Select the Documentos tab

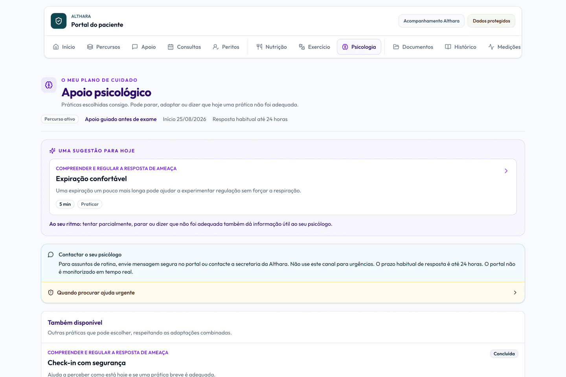coord(413,47)
